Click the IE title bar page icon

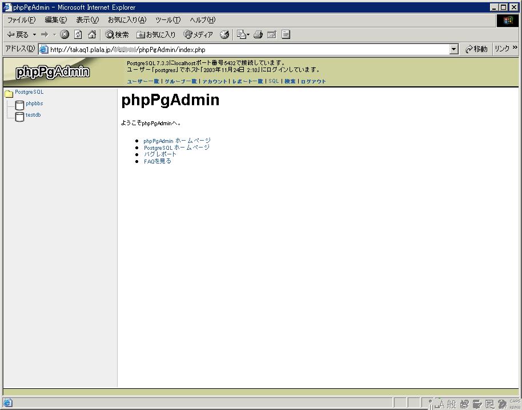pyautogui.click(x=7, y=7)
